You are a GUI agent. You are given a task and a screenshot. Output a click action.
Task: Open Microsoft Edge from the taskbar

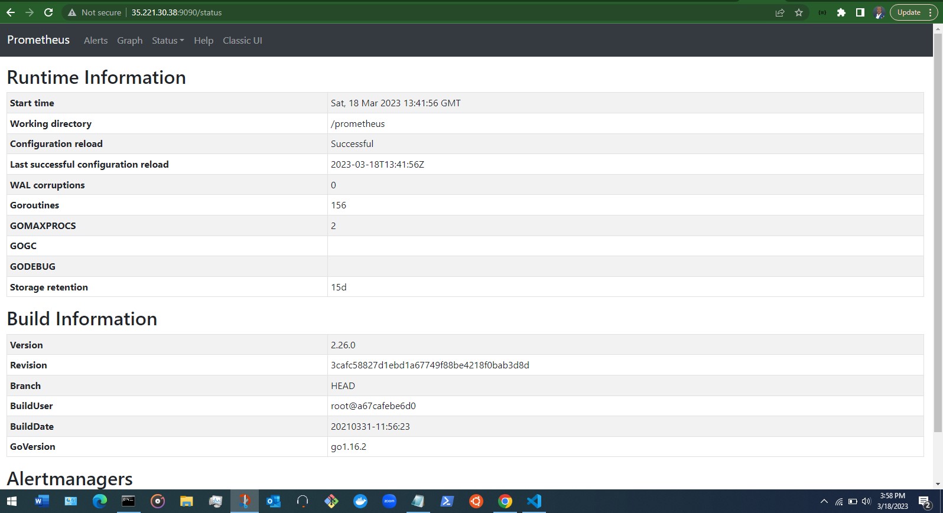click(100, 501)
